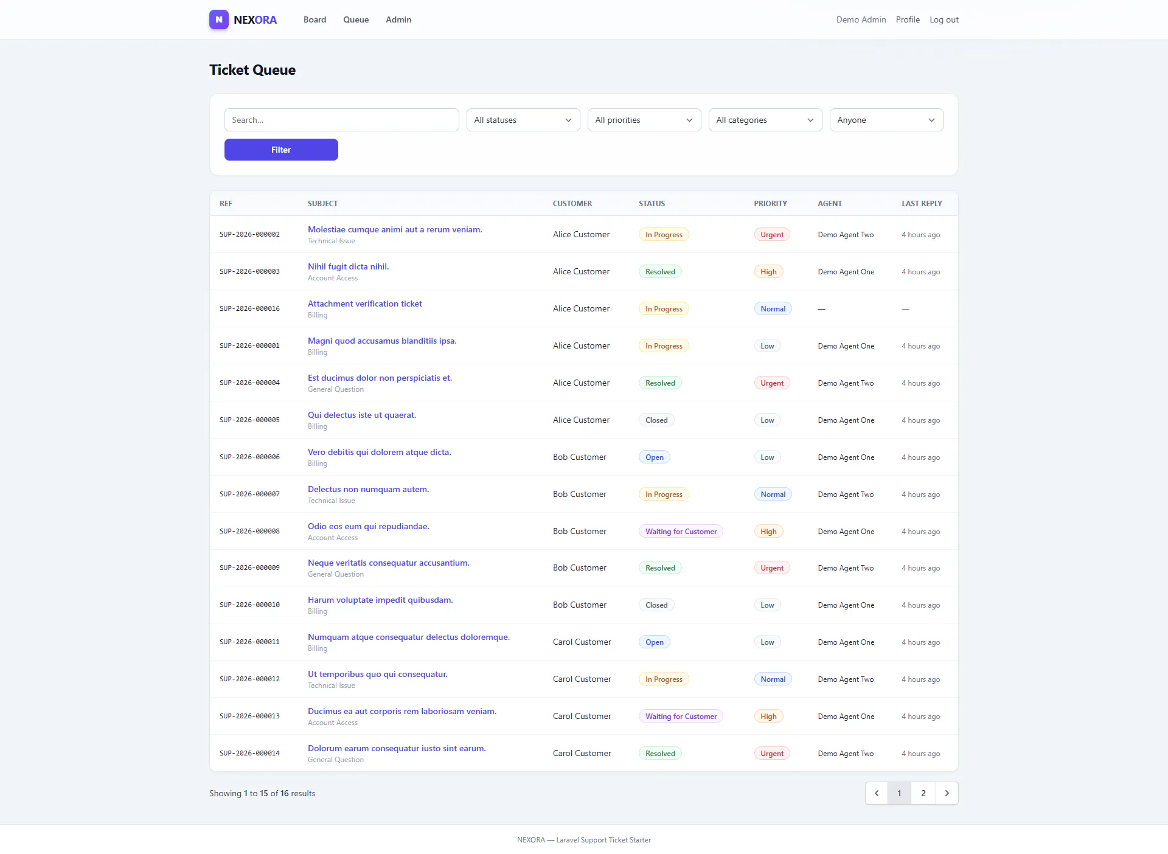Click Waiting for Customer badge on SUP-2026-000008
The width and height of the screenshot is (1168, 854).
681,532
